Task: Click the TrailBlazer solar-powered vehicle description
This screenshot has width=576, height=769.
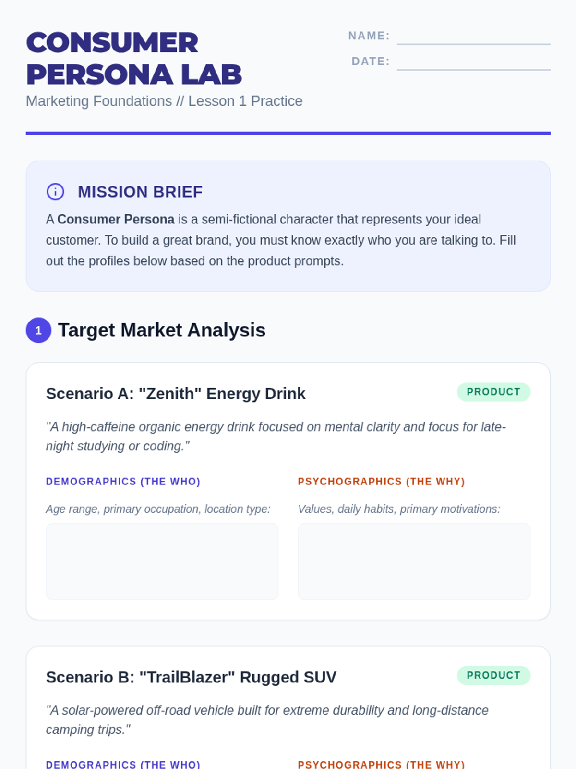Action: point(267,719)
